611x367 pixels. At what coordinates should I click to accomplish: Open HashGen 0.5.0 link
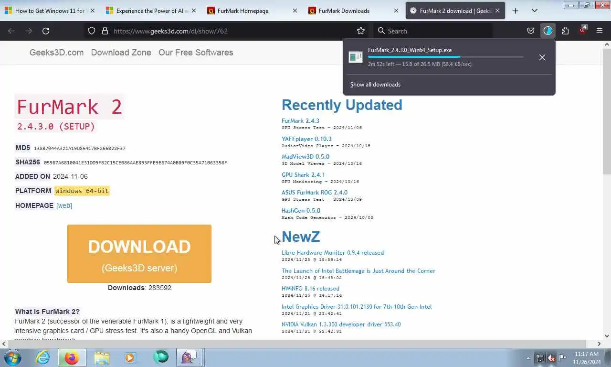tap(301, 211)
